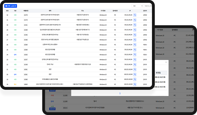
Task: Click the blue total count 1,322 badge
Action: point(11,6)
